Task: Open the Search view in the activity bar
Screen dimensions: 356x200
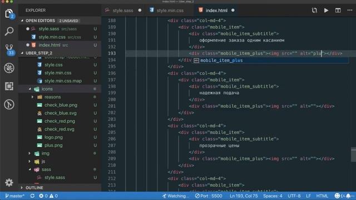Action: (9, 31)
